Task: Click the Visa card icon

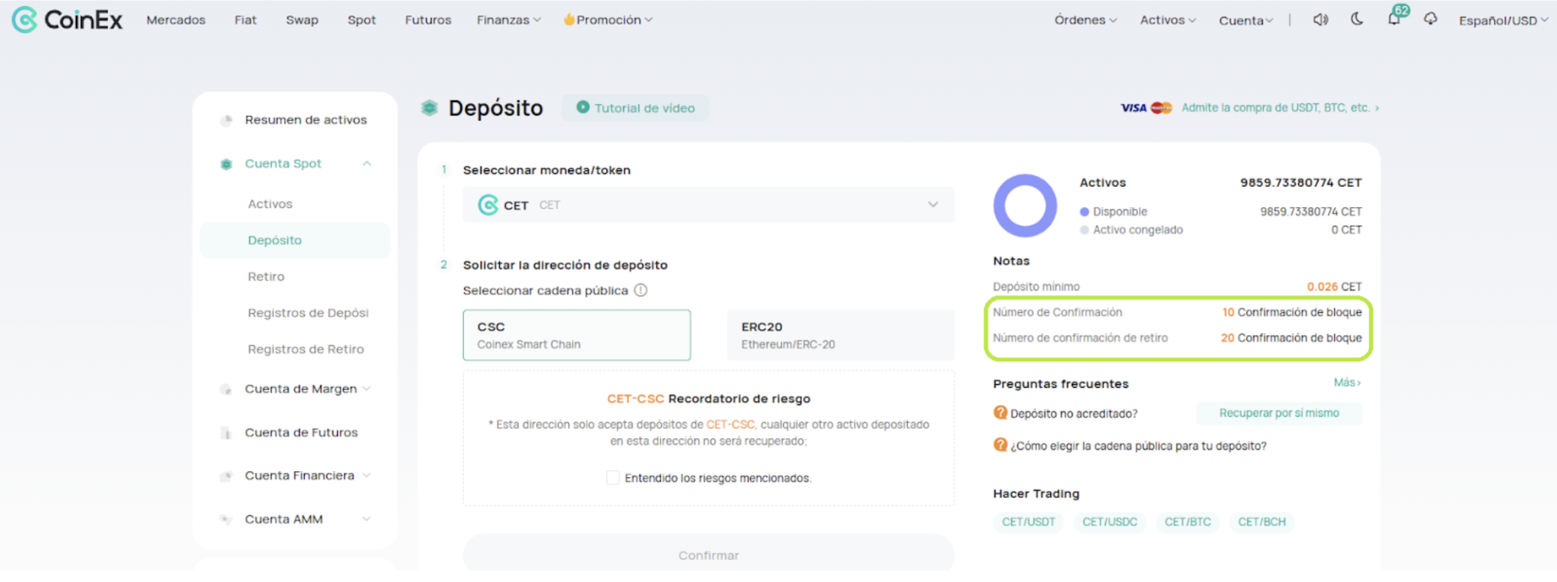Action: (x=1134, y=108)
